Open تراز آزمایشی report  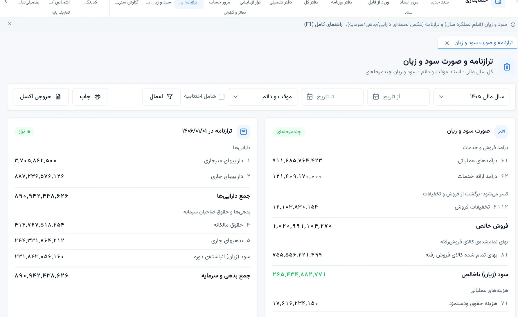[250, 3]
